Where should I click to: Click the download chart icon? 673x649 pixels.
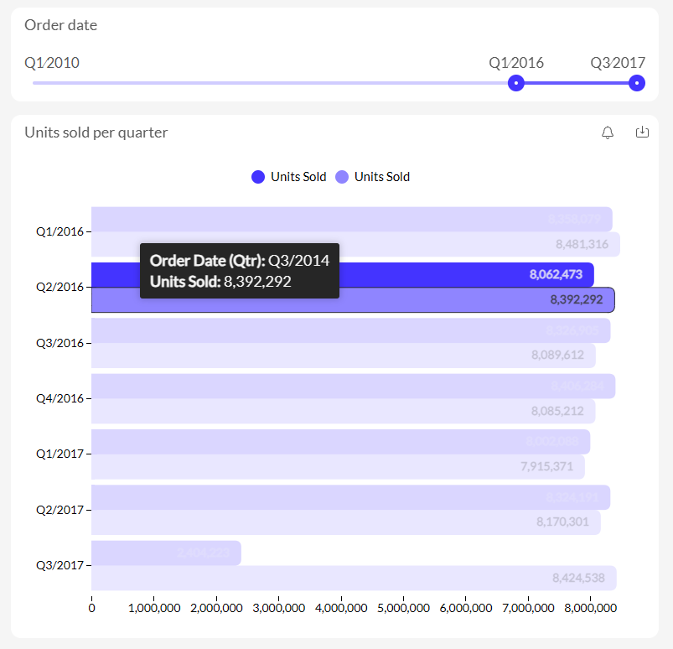tap(643, 132)
